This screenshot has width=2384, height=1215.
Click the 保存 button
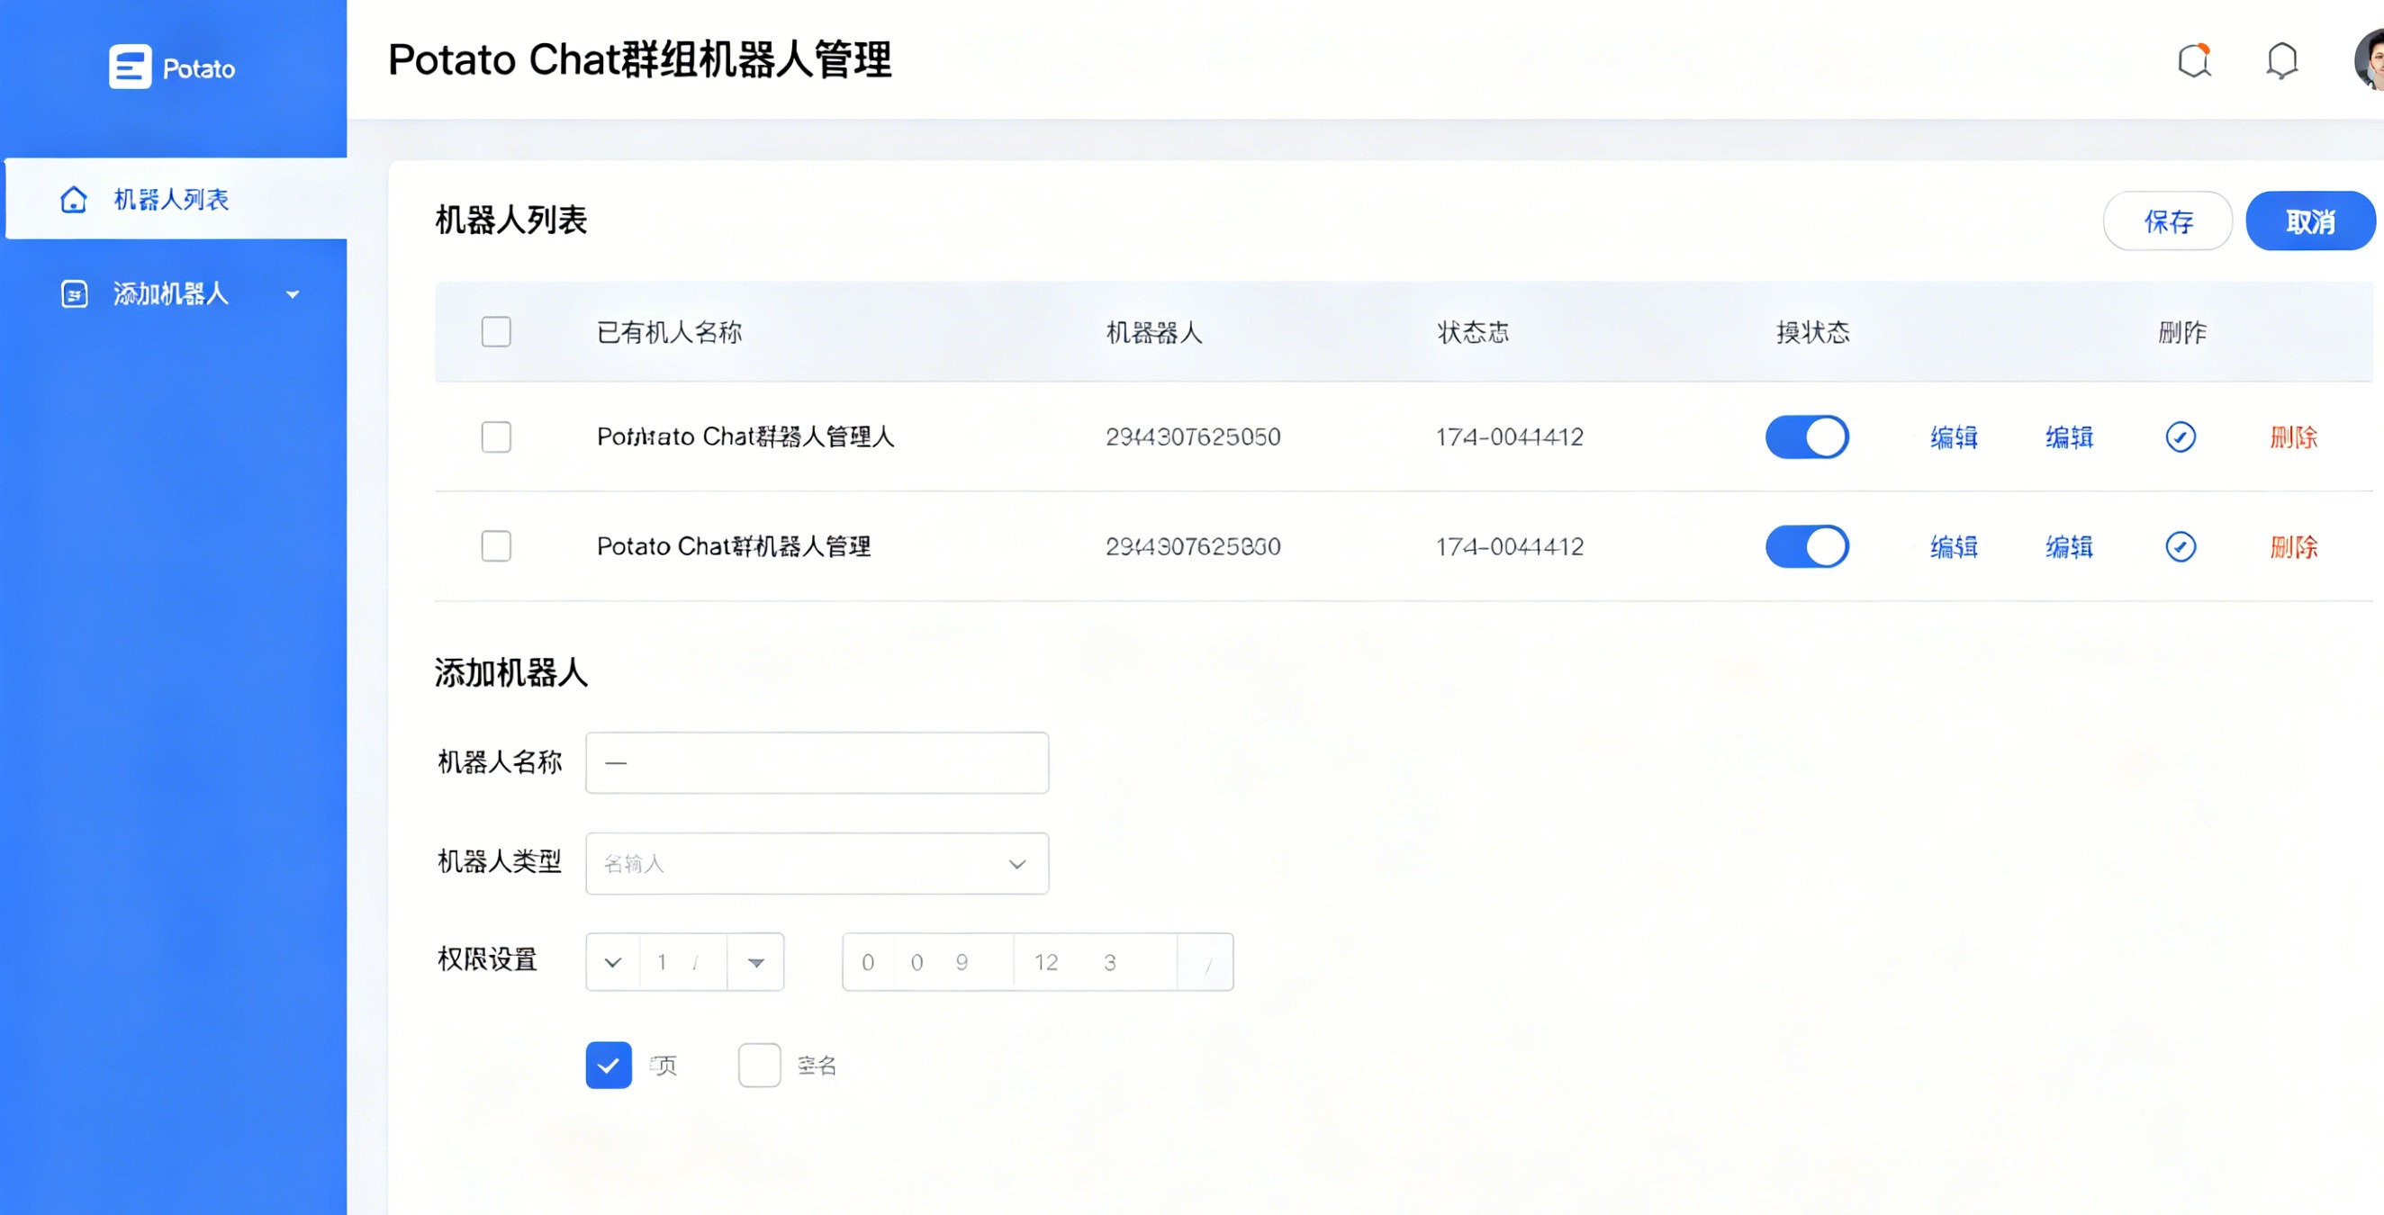click(x=2167, y=221)
